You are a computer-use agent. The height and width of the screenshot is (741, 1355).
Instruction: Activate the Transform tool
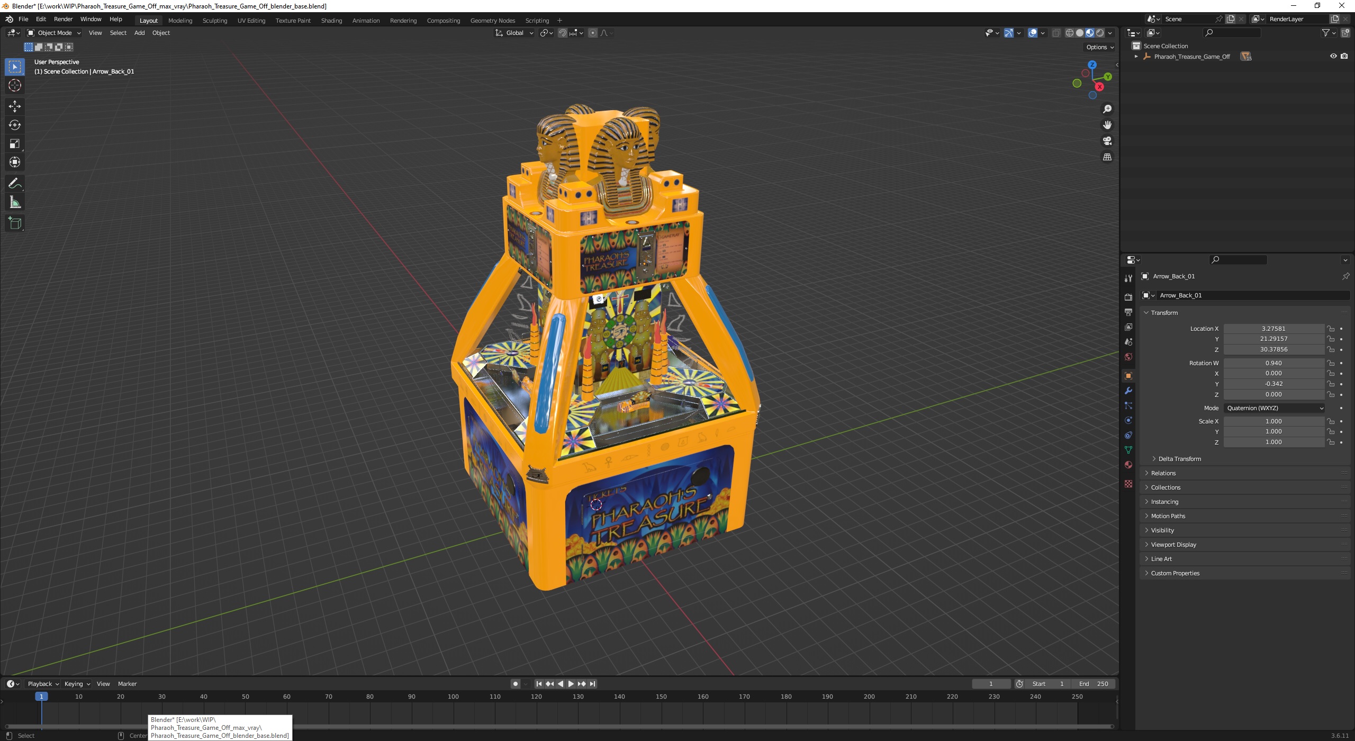click(x=14, y=162)
